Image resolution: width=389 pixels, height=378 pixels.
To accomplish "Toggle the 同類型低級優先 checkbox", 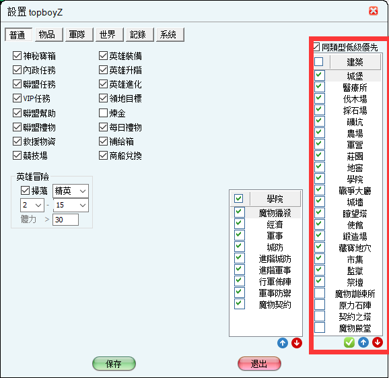I will pyautogui.click(x=316, y=47).
